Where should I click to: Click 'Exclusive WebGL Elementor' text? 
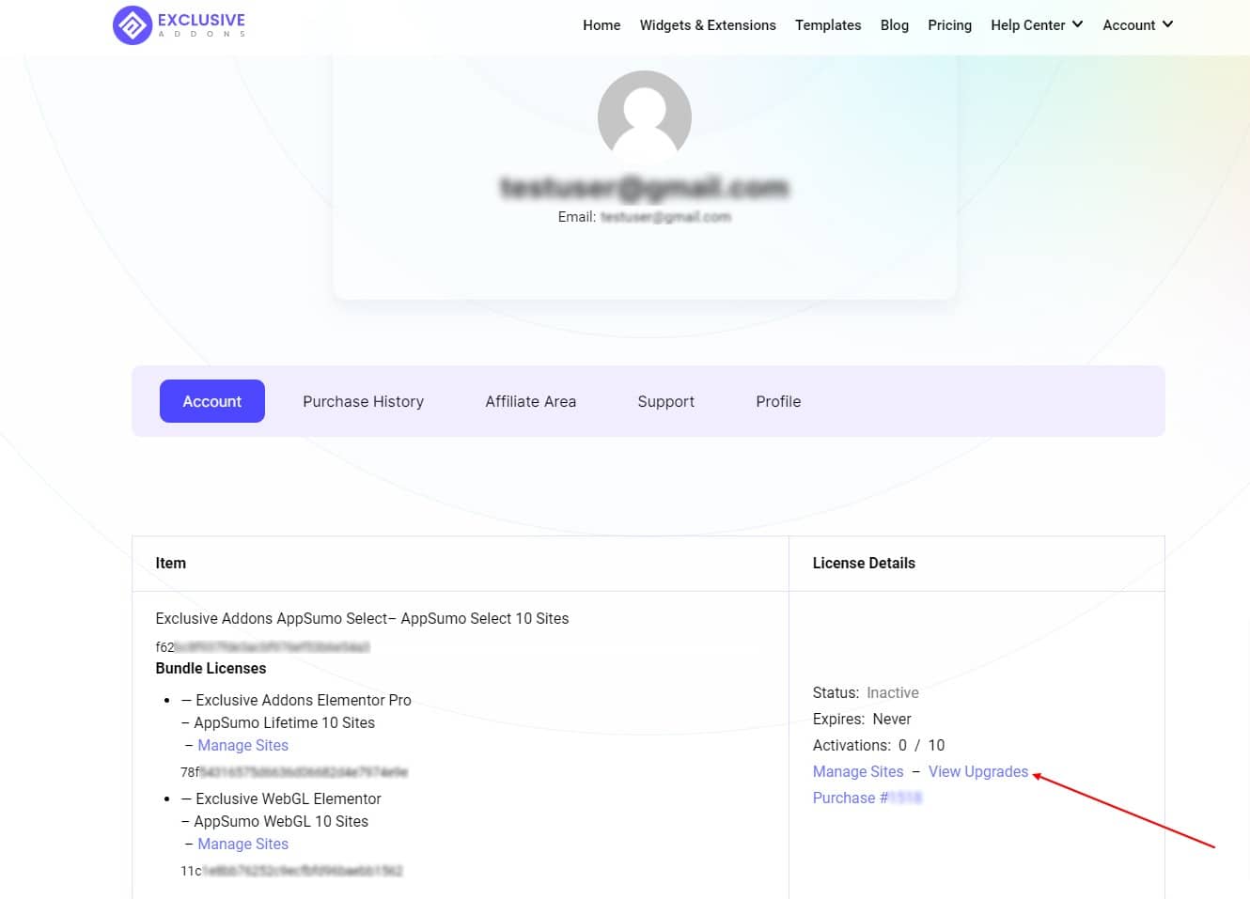coord(289,798)
